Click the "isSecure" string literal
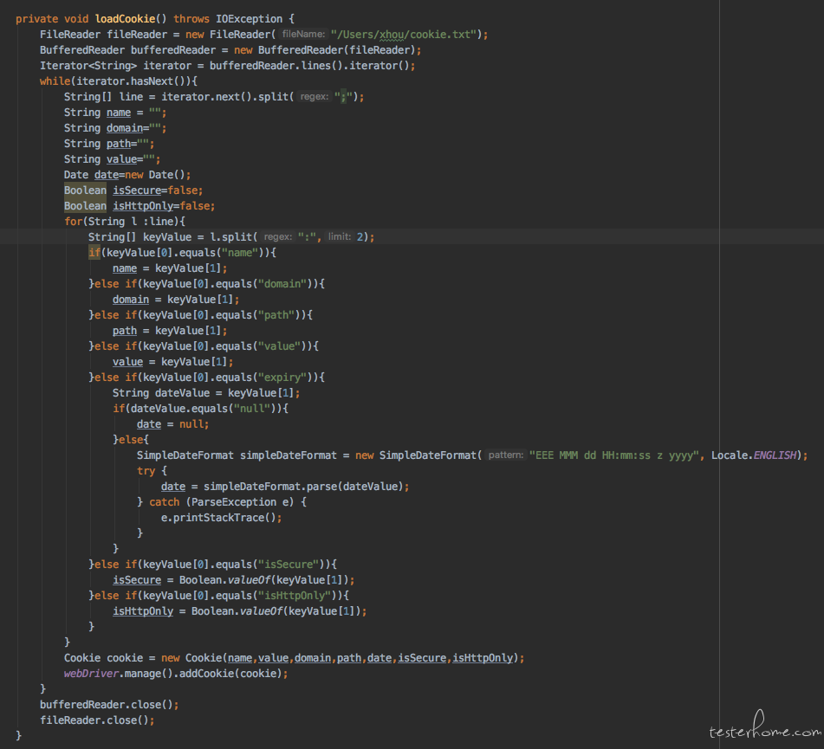 (289, 564)
